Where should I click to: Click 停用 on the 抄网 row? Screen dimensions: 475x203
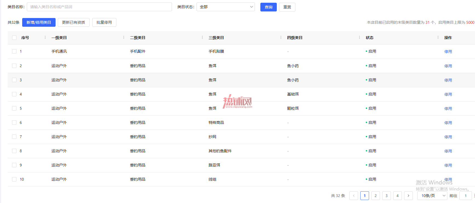click(x=448, y=137)
